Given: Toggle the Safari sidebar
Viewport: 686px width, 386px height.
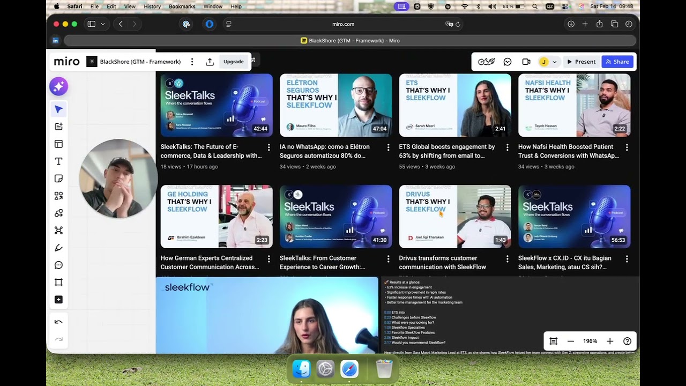Looking at the screenshot, I should point(91,24).
